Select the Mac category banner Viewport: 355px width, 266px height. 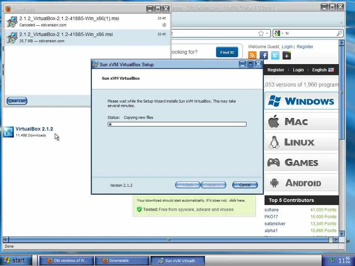(302, 122)
